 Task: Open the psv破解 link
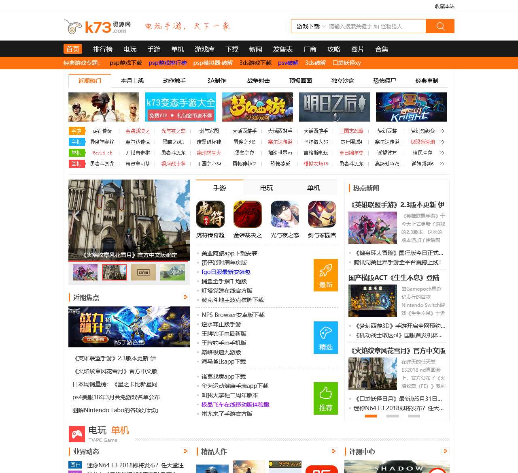[288, 63]
